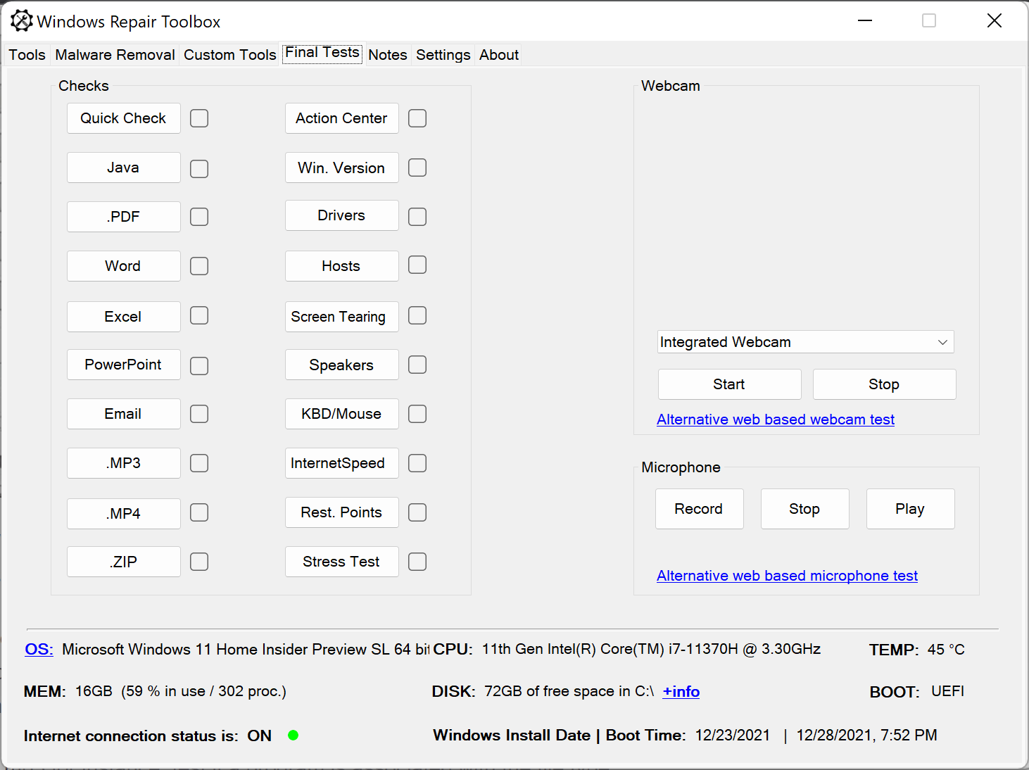Mark the Drivers checkbox

click(417, 217)
